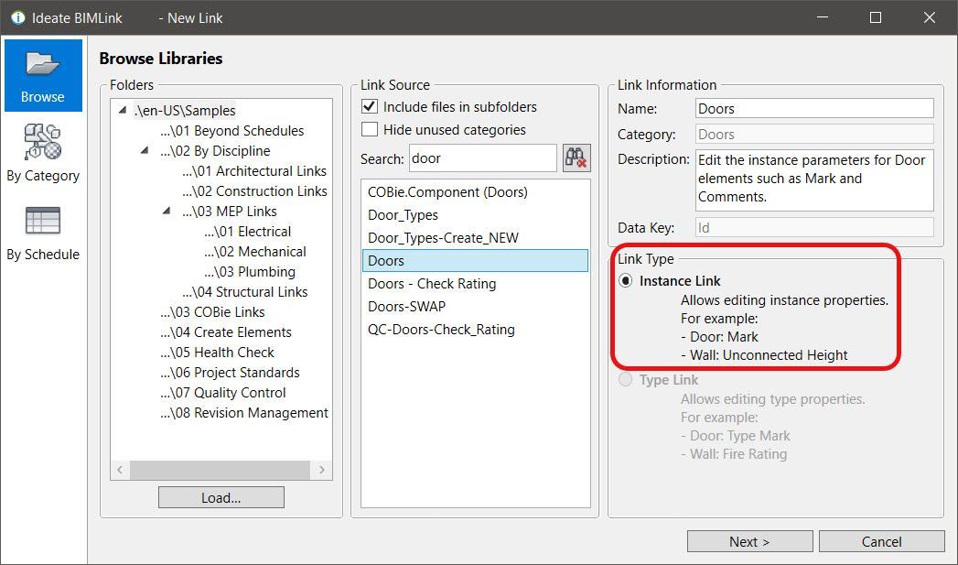Switch to the By Category view

coord(43,153)
